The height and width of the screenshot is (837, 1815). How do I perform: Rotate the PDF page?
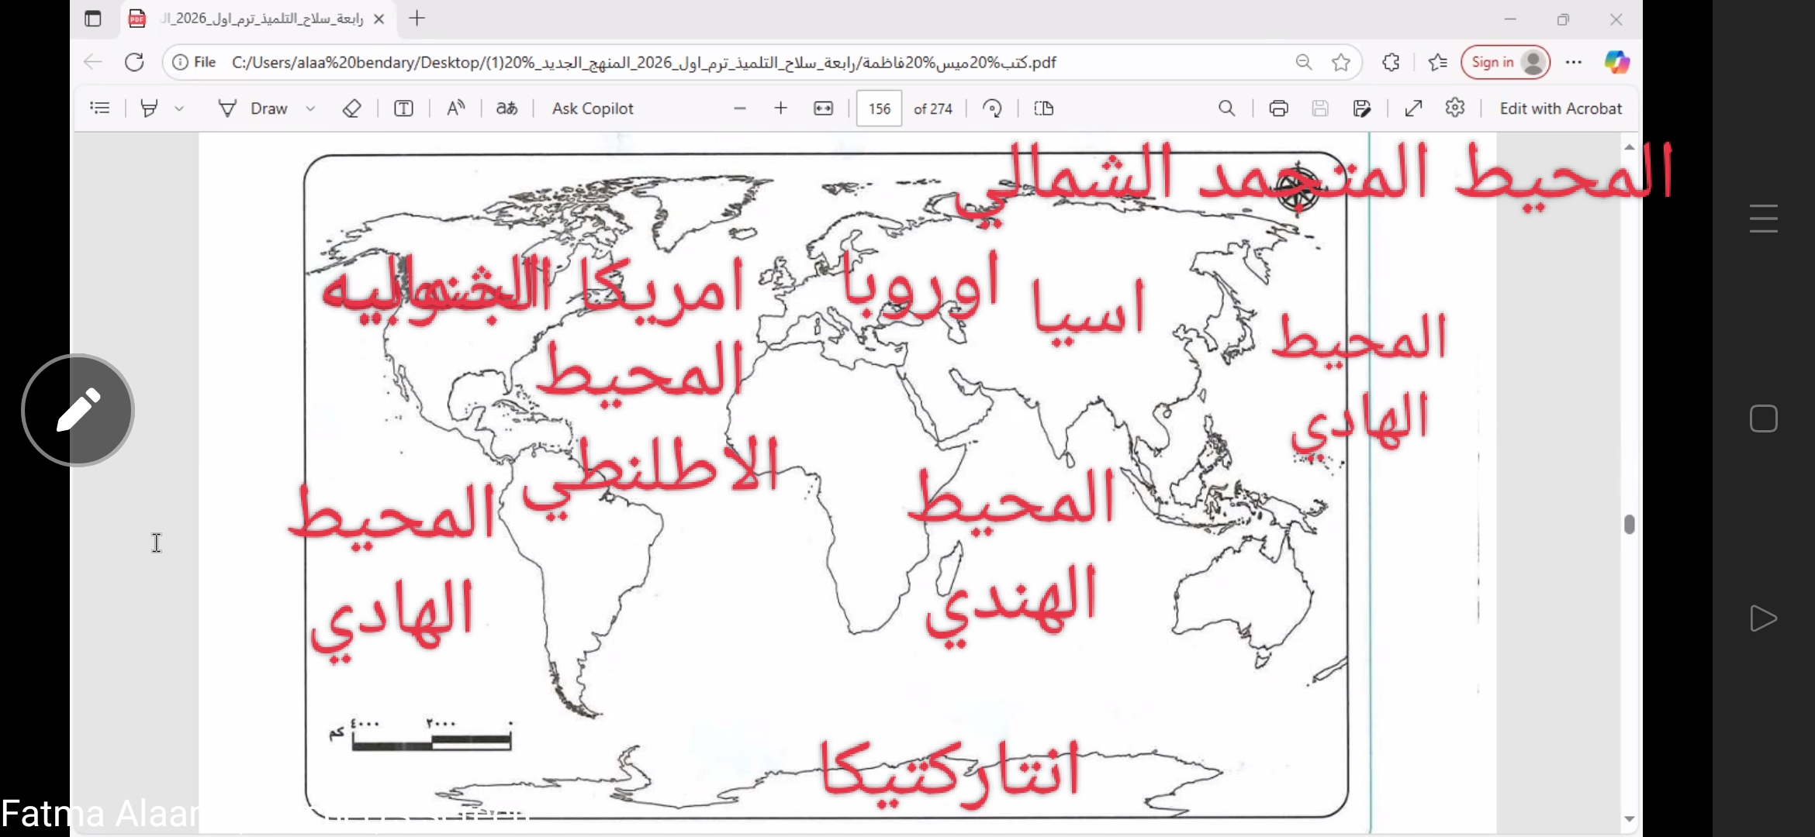coord(992,108)
